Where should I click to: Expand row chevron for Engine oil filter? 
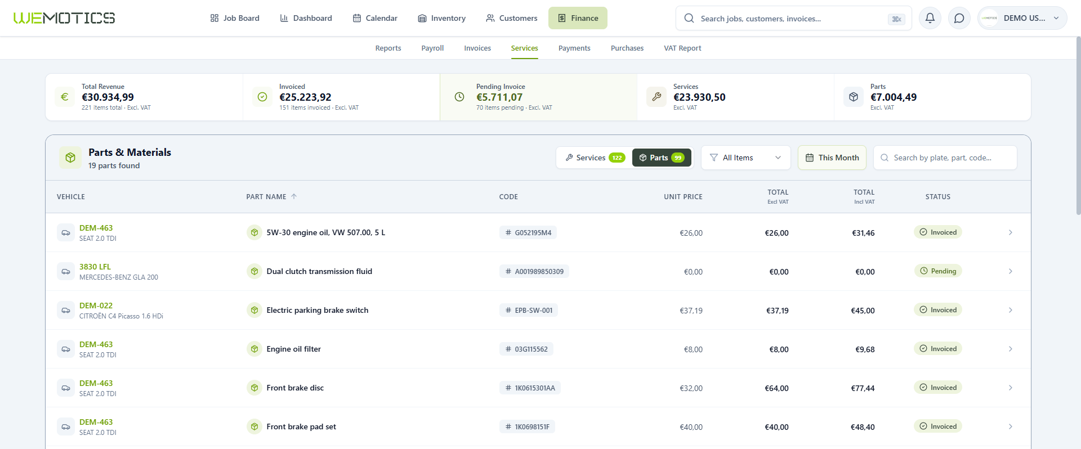click(x=1011, y=349)
